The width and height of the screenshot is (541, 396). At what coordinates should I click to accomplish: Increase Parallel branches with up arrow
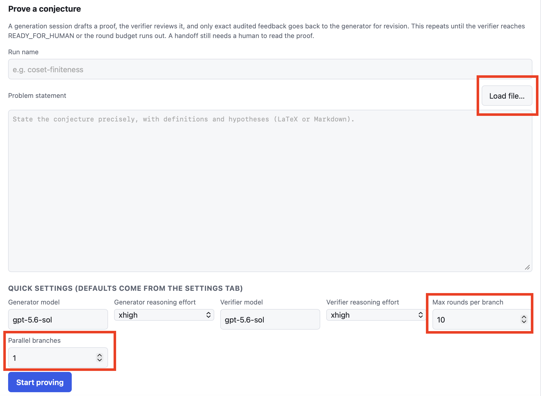click(x=100, y=355)
